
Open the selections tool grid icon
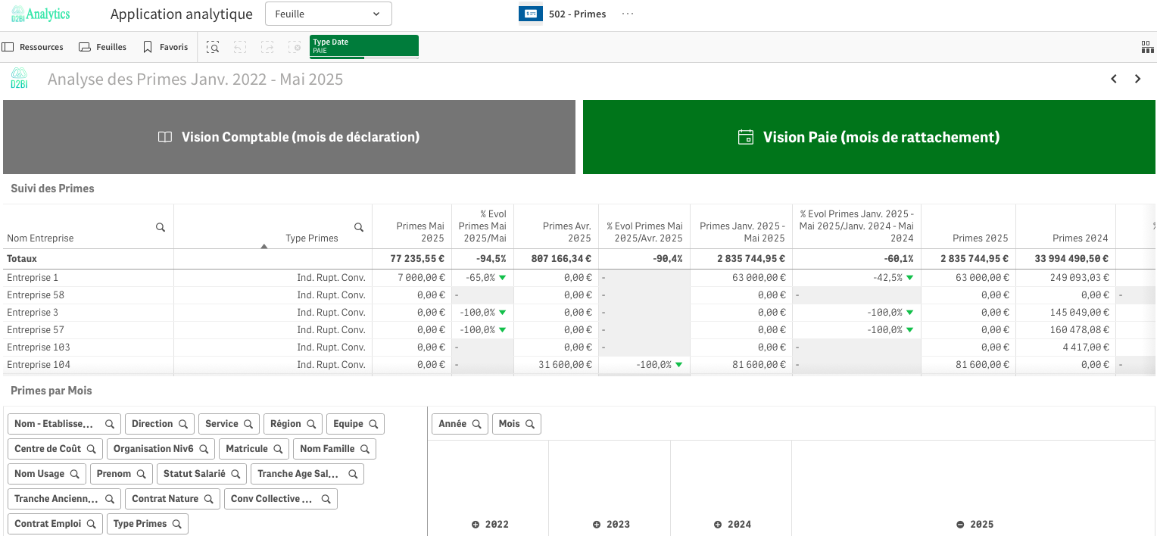(1147, 47)
